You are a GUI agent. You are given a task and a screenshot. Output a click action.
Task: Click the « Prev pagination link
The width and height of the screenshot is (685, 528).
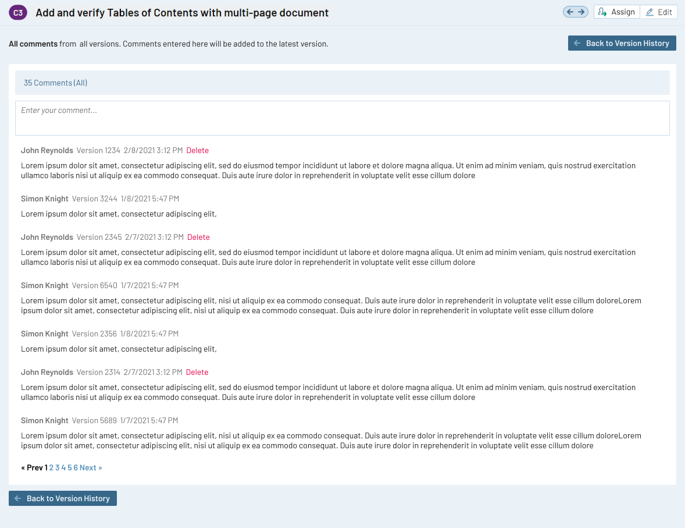[32, 467]
